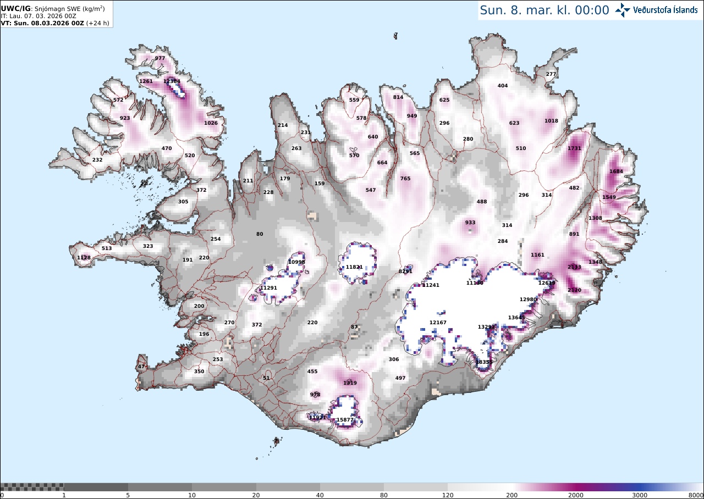Image resolution: width=704 pixels, height=499 pixels.
Task: Click the map value "11821" on Hofsjökull
Action: click(x=354, y=267)
